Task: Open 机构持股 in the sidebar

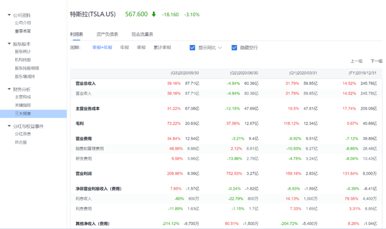Action: [23, 60]
